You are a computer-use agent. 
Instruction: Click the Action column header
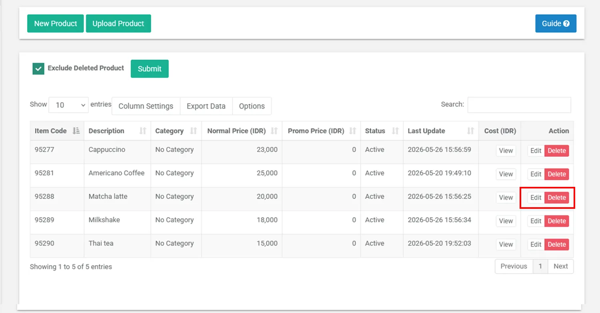[547, 131]
